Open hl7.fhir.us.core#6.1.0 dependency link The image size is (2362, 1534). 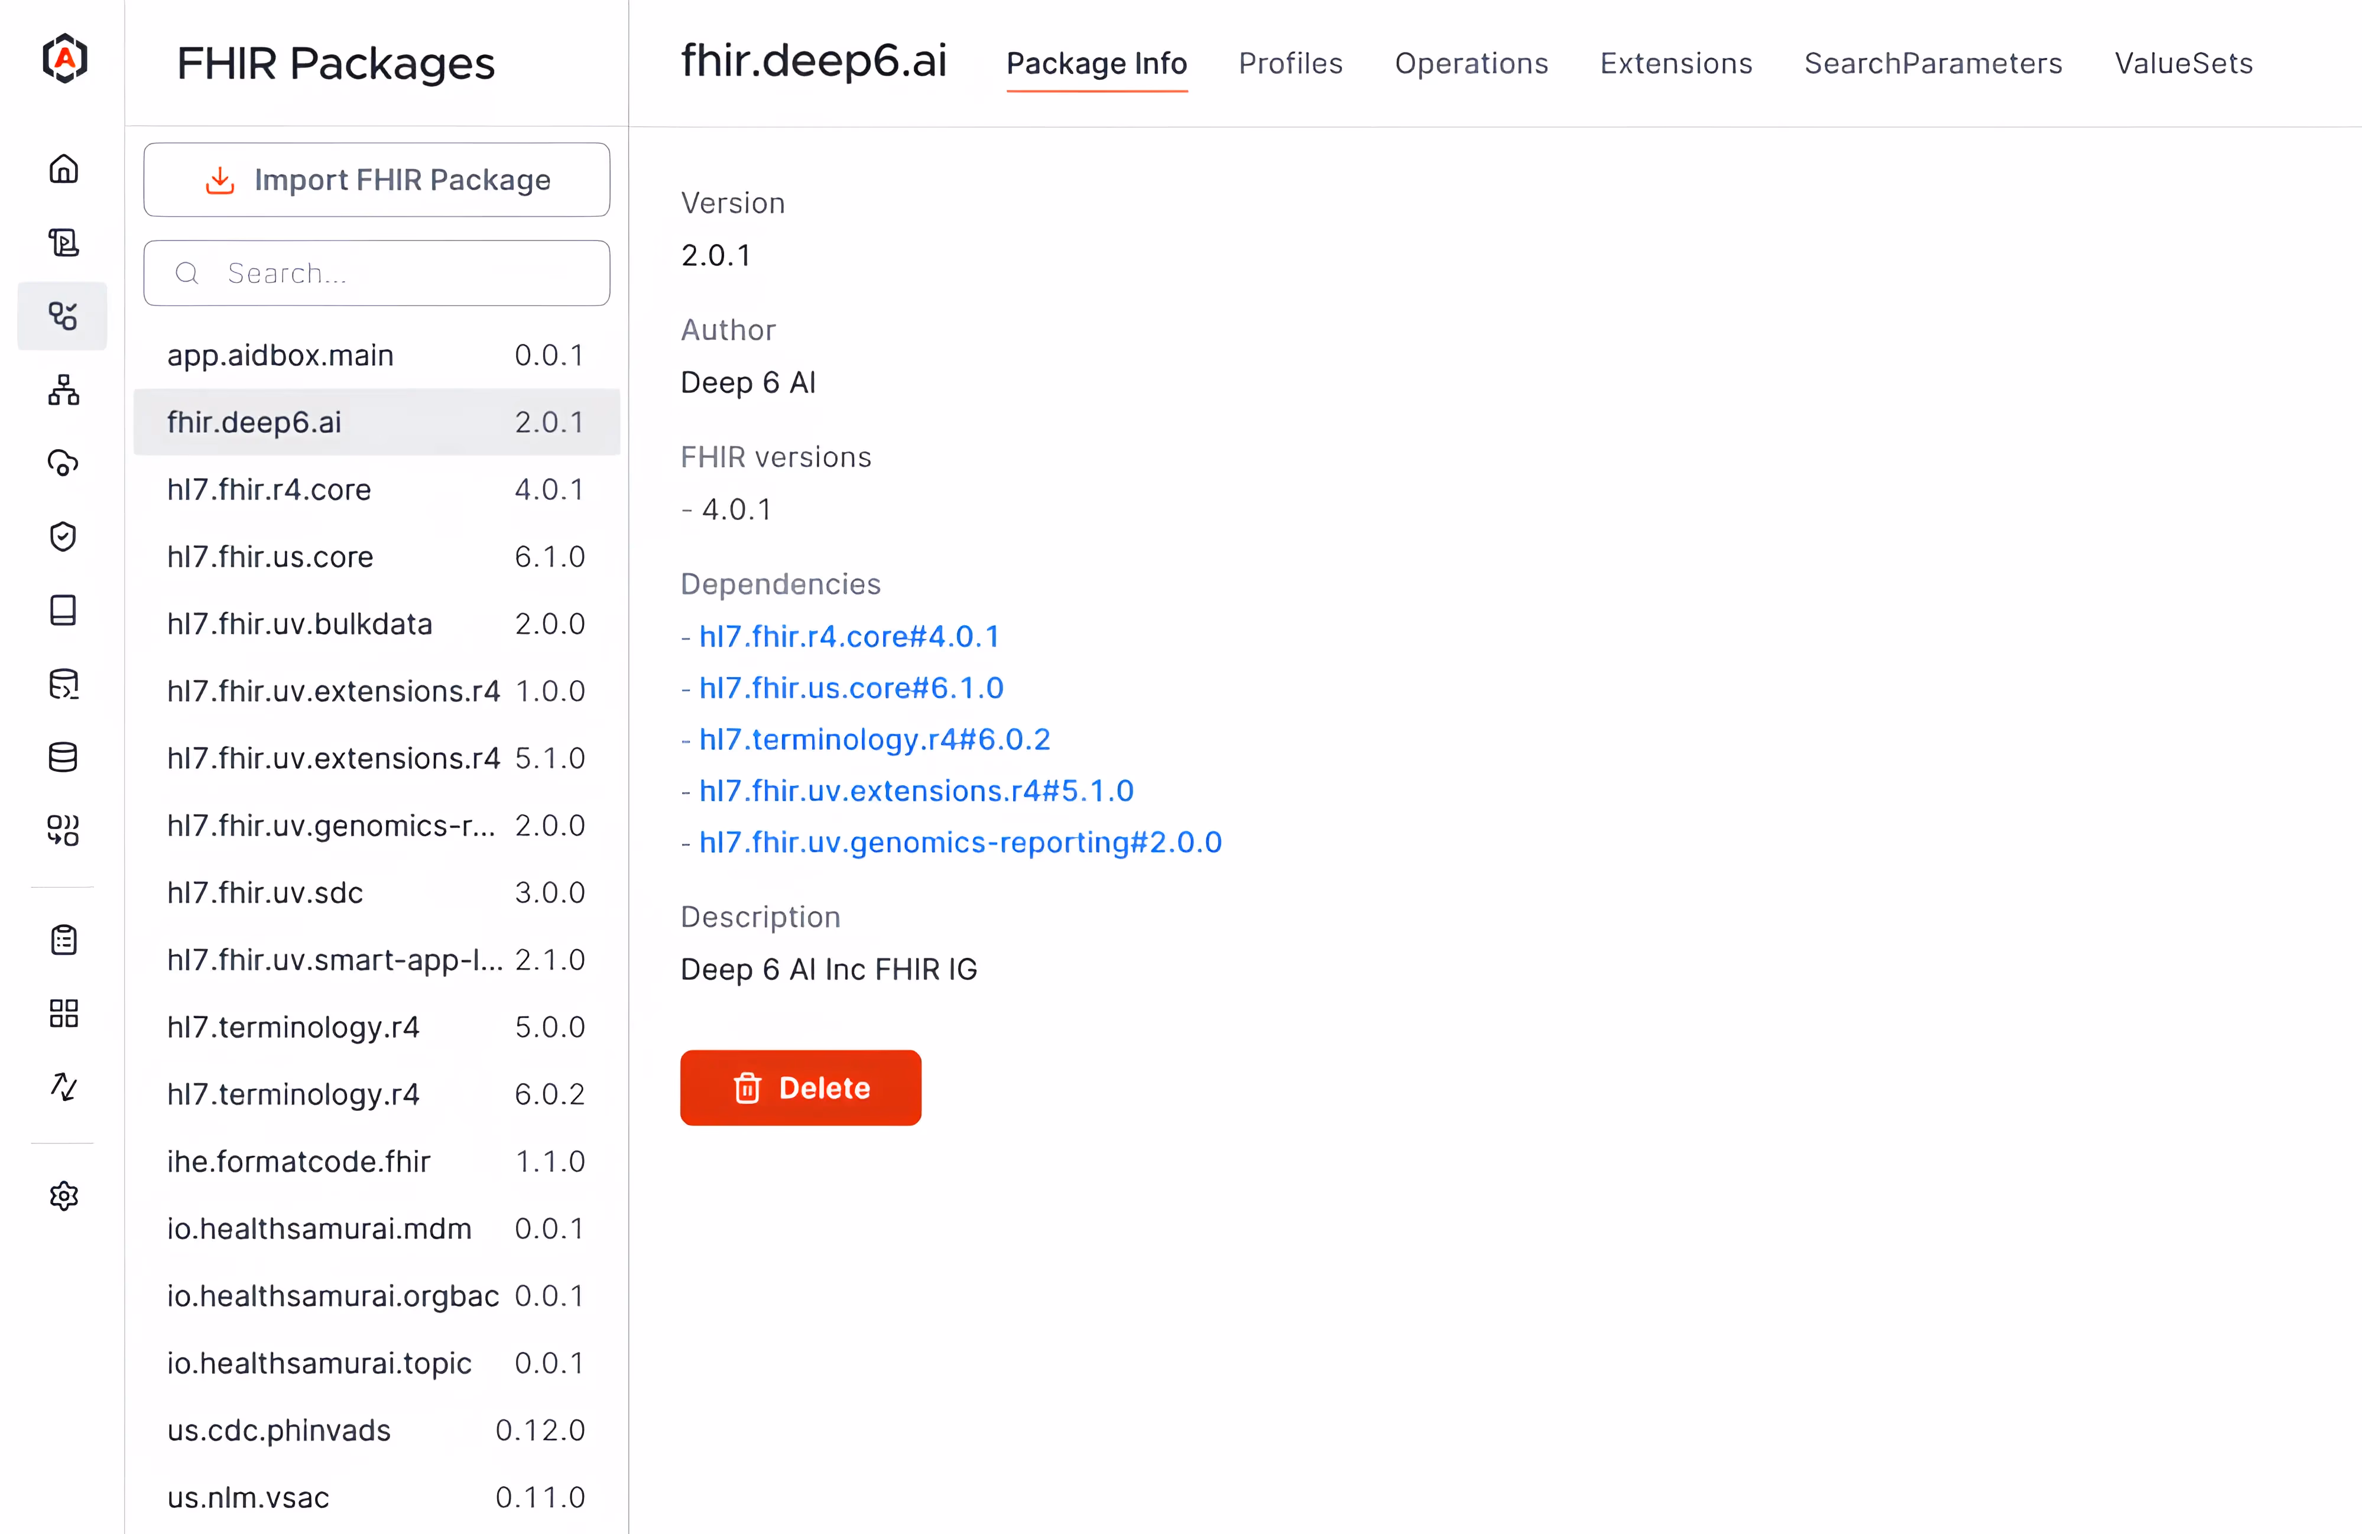tap(851, 688)
